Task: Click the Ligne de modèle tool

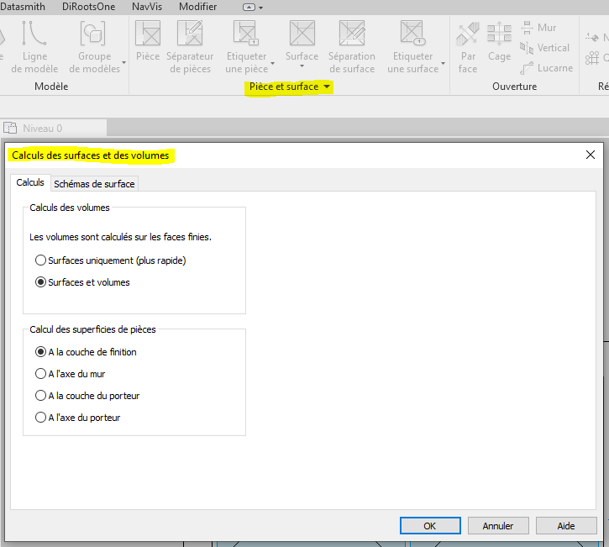Action: coord(34,35)
